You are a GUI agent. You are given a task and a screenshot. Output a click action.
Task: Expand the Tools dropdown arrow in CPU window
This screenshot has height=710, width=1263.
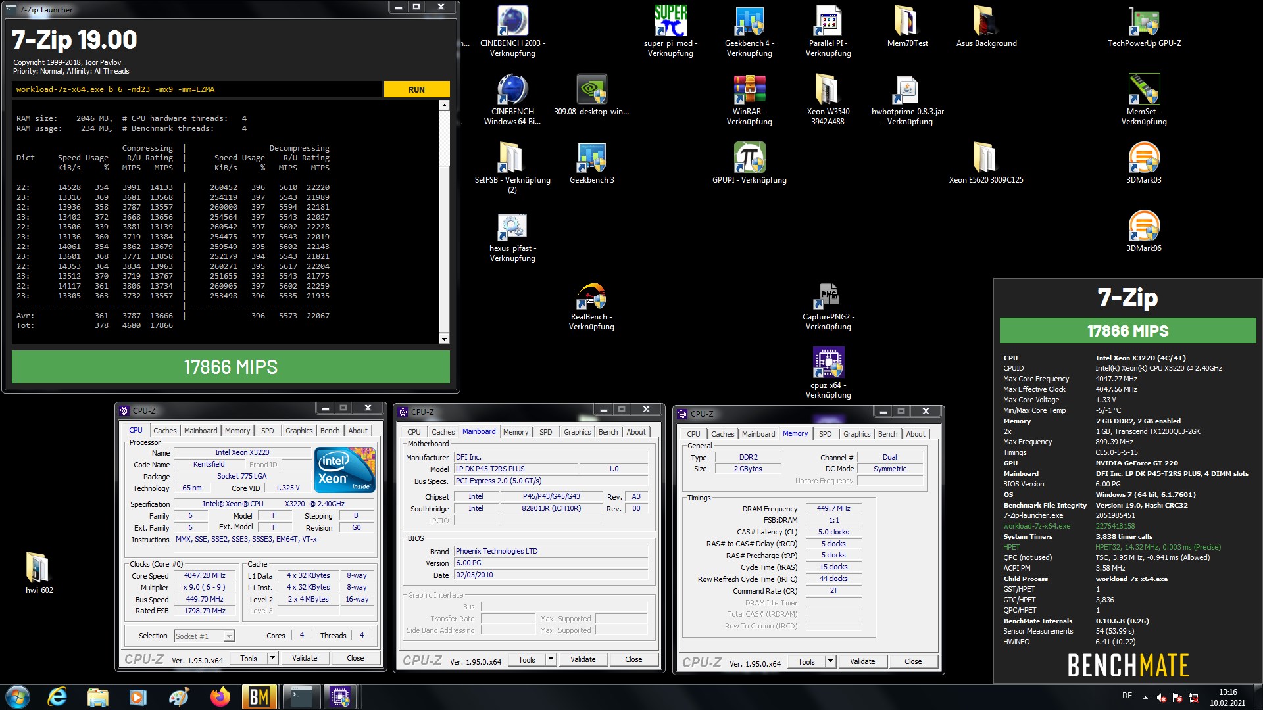272,658
